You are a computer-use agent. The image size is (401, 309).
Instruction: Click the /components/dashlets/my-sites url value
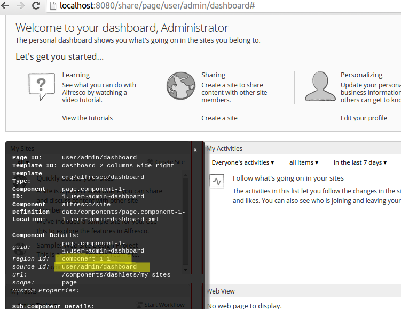click(116, 274)
